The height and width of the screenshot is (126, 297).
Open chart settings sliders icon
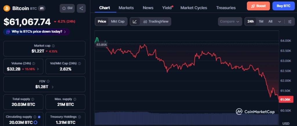tap(290, 21)
